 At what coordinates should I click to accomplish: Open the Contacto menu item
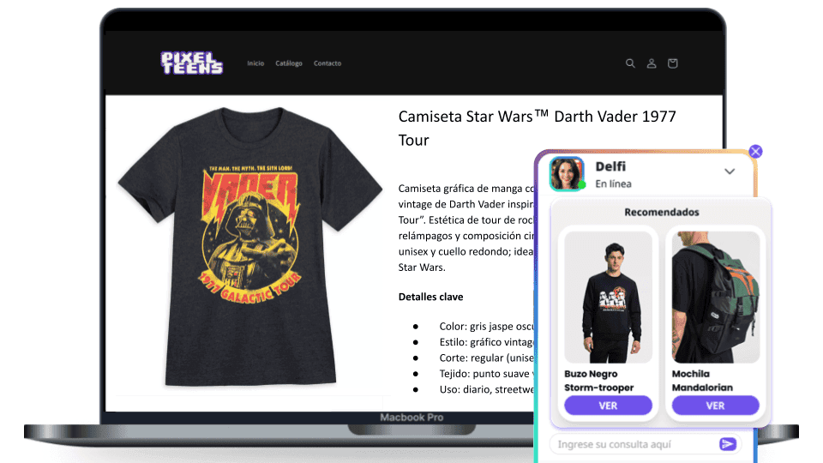327,63
